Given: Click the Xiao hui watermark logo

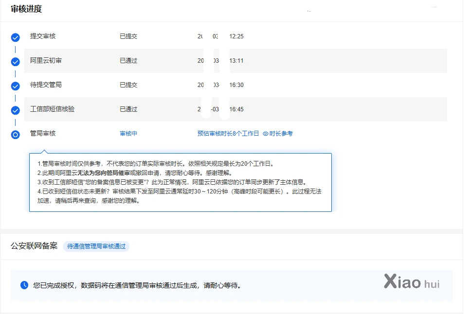Looking at the screenshot, I should pyautogui.click(x=411, y=282).
